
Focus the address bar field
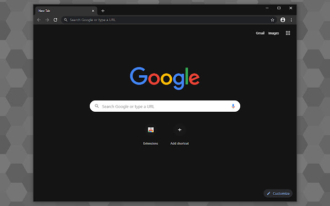point(169,20)
